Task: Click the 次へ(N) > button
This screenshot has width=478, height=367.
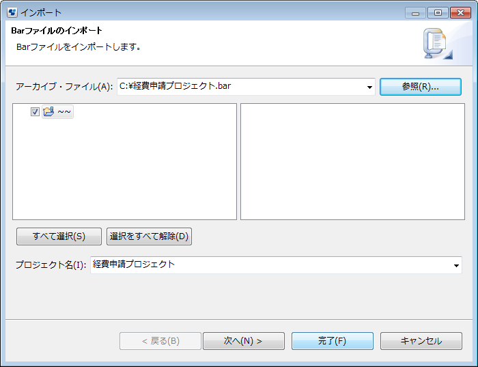Action: 244,341
